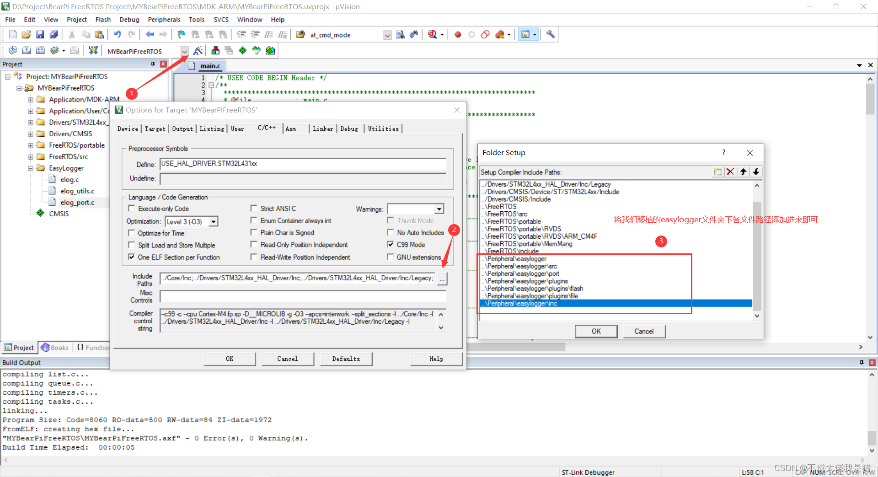Switch to the Linker tab
The height and width of the screenshot is (477, 878).
pyautogui.click(x=323, y=129)
